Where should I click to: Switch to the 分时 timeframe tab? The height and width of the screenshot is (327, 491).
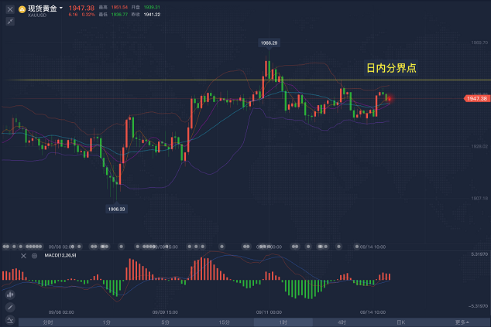tap(48, 322)
